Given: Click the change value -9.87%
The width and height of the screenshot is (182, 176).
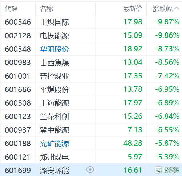Looking at the screenshot, I should click(x=167, y=22).
